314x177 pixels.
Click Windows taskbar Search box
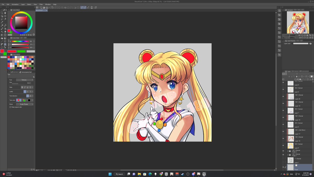coord(119,174)
